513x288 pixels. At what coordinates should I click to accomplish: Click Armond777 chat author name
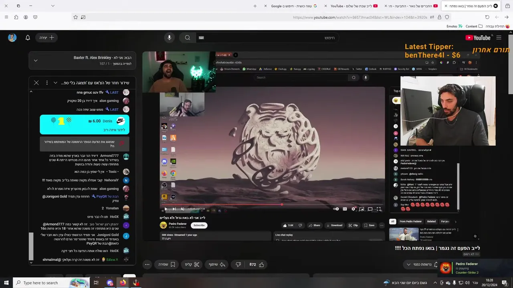109,156
